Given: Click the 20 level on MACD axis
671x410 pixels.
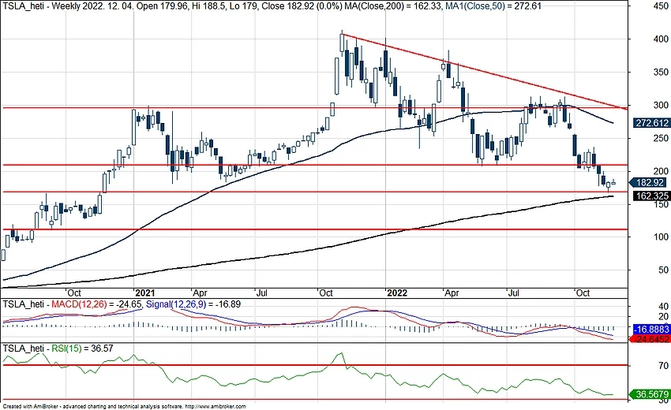Looking at the screenshot, I should point(664,317).
